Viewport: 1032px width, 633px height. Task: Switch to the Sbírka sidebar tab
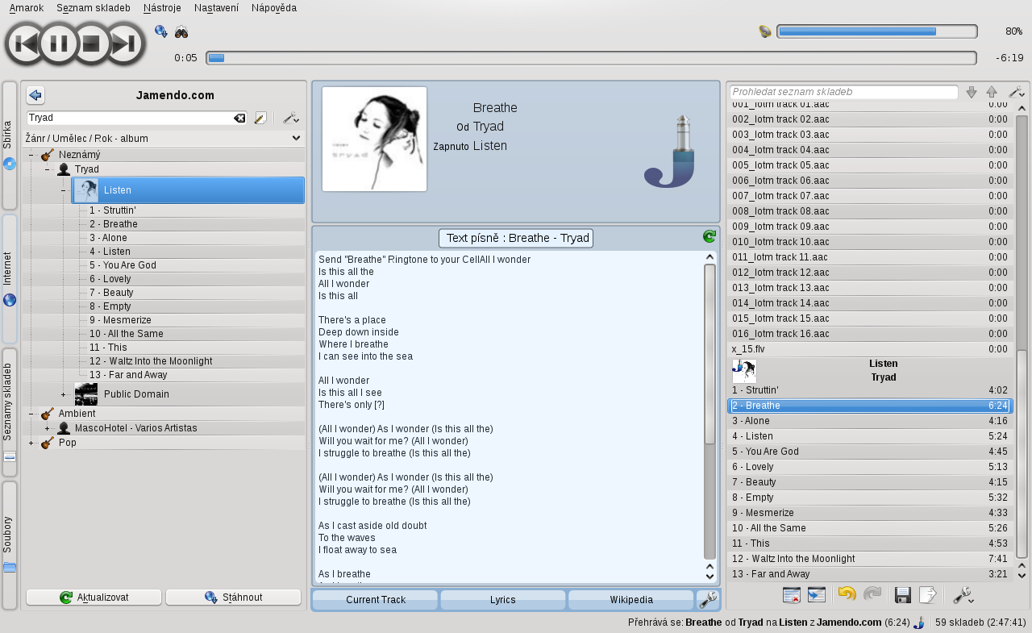point(9,146)
